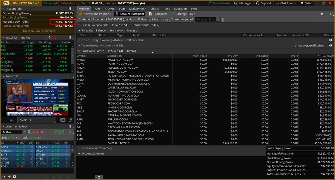Open the MarketWatch tab

[137, 9]
